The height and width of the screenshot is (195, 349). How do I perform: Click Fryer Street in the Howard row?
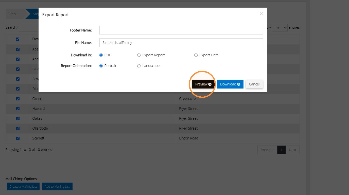(x=188, y=109)
